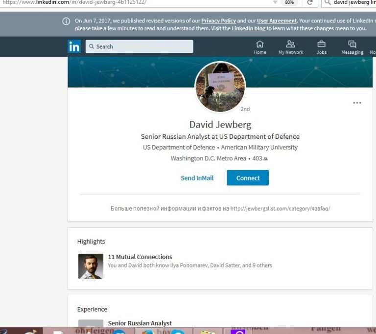Image resolution: width=376 pixels, height=334 pixels.
Task: Click the notice info icon
Action: pyautogui.click(x=66, y=21)
